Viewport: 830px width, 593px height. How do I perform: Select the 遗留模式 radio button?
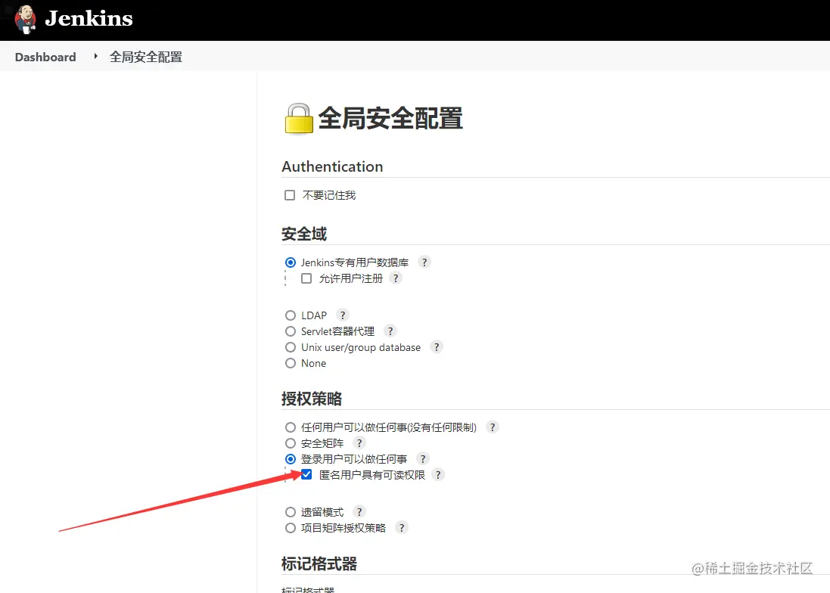290,511
